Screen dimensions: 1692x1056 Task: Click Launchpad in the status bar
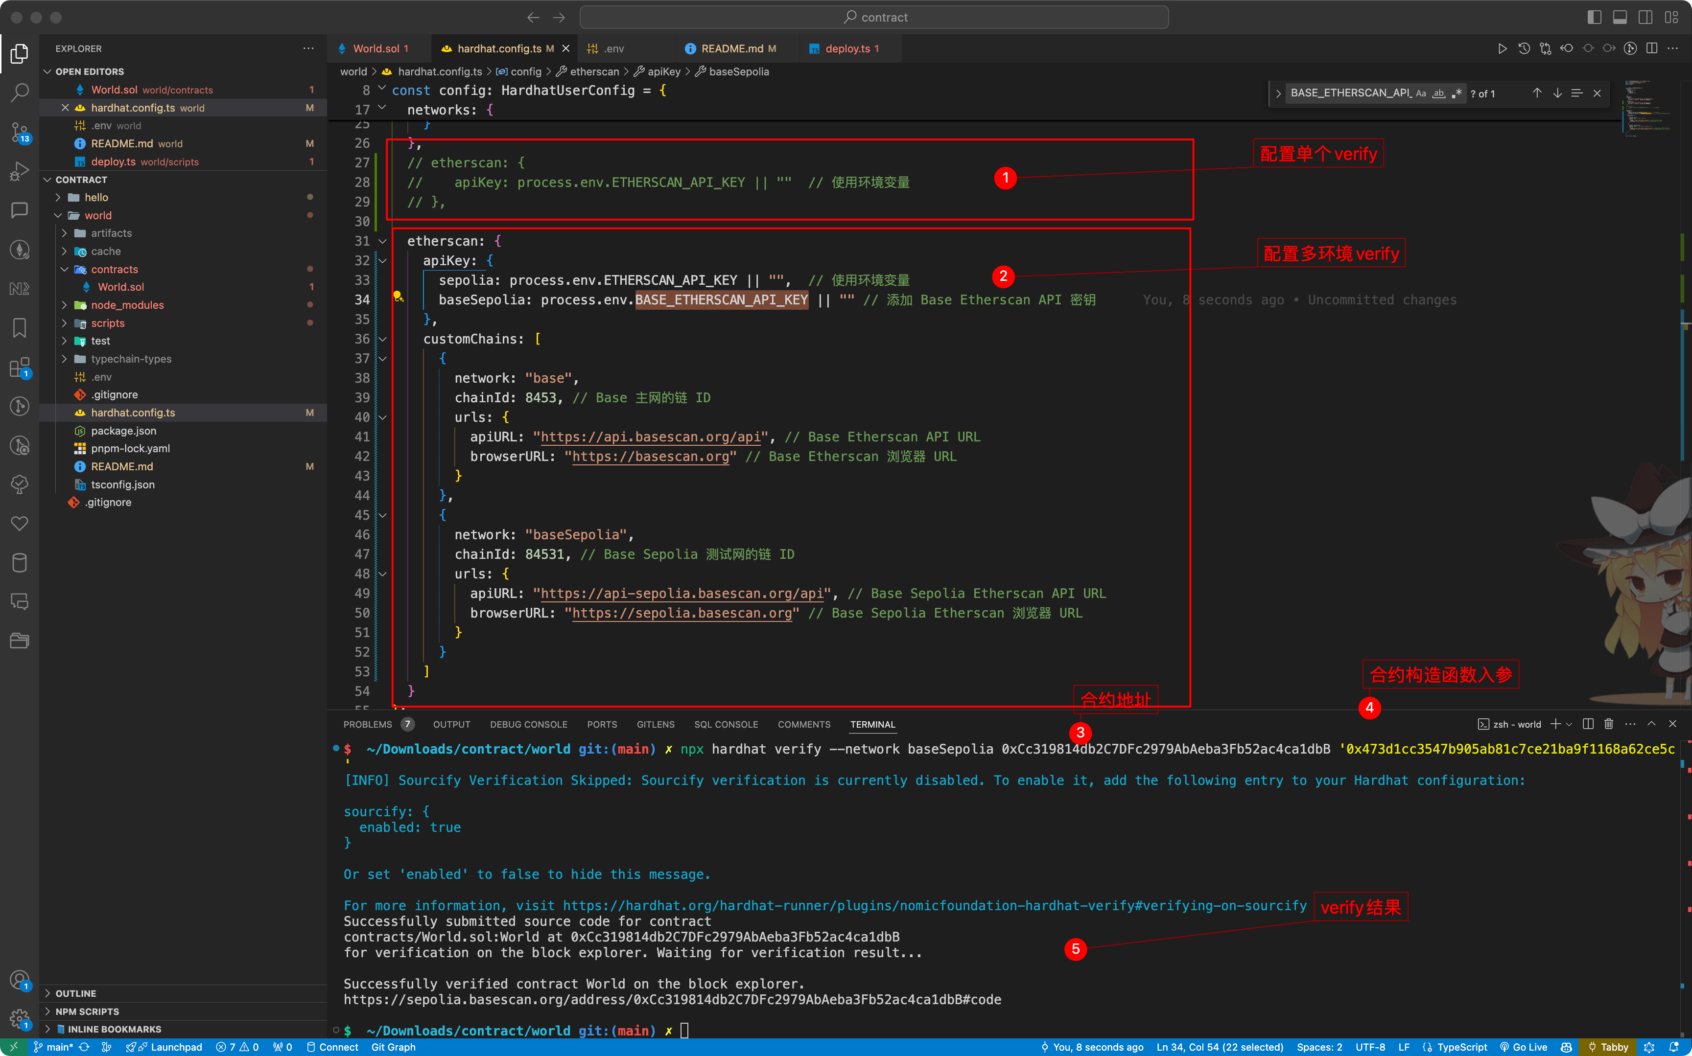(165, 1047)
